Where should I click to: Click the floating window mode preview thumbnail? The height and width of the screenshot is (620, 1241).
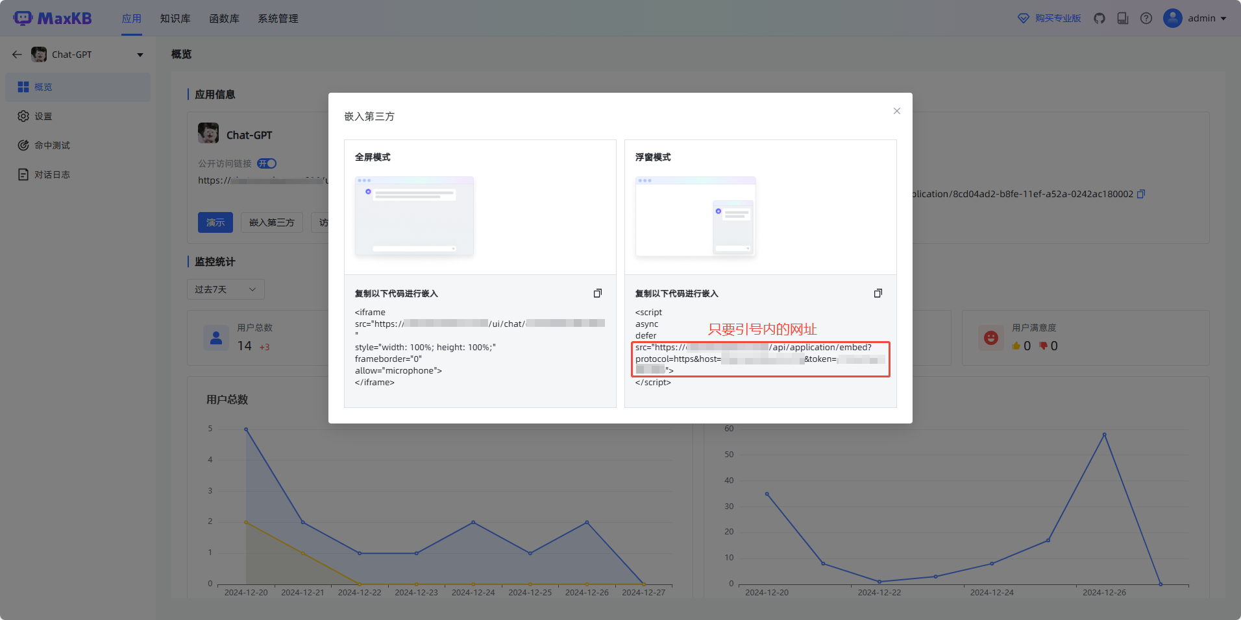click(695, 216)
